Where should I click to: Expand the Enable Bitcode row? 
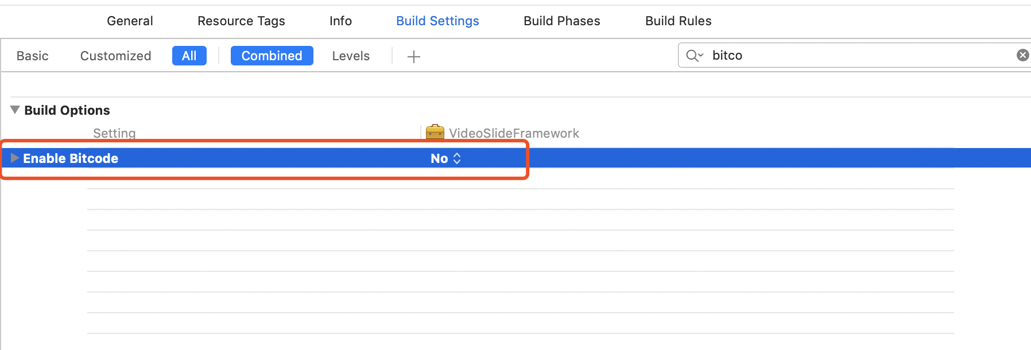[15, 158]
